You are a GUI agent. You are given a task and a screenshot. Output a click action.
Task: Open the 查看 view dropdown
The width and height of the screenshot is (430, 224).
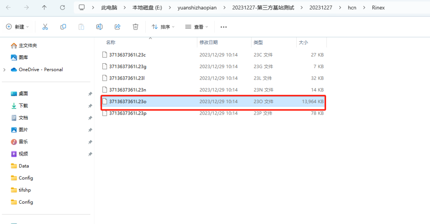tap(197, 27)
